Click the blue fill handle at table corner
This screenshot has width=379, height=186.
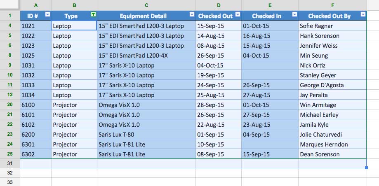(367, 167)
